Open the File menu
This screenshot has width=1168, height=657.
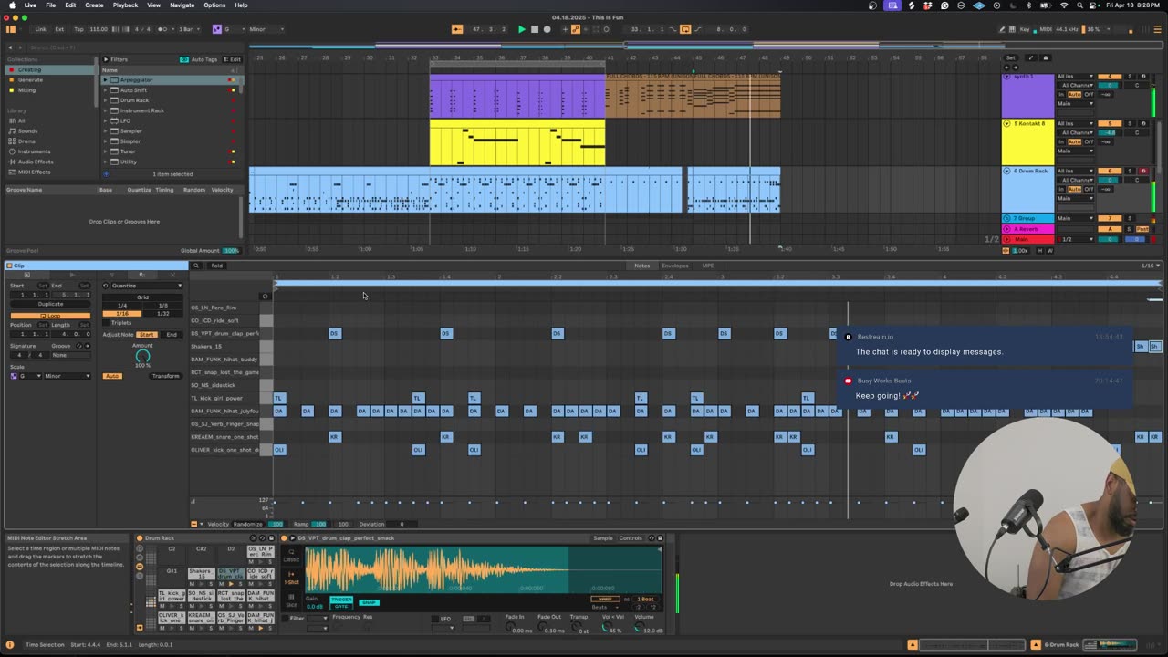point(50,5)
